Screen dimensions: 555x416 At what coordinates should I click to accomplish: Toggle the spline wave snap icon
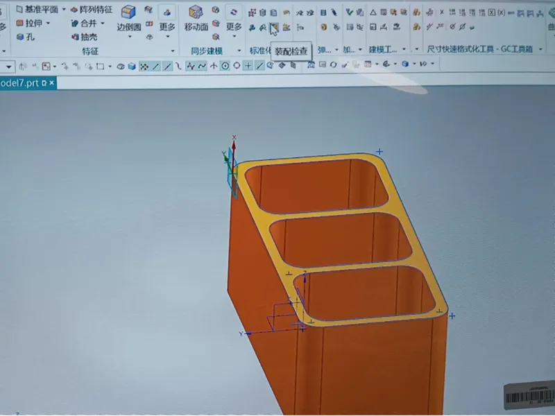(202, 66)
